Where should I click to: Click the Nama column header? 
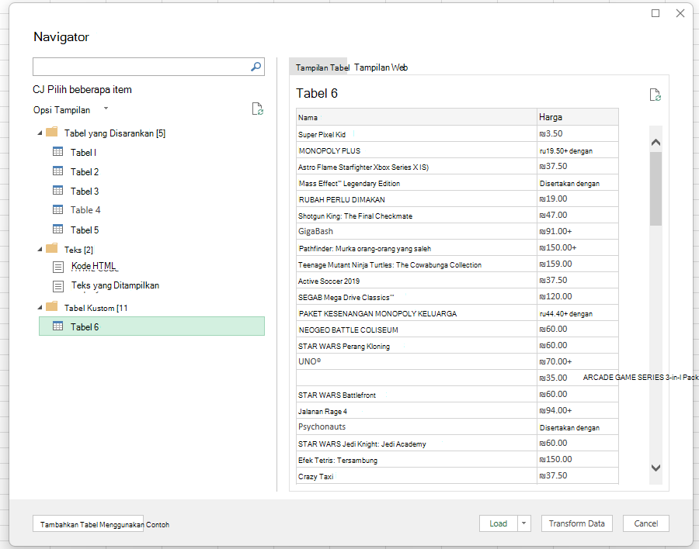point(416,117)
